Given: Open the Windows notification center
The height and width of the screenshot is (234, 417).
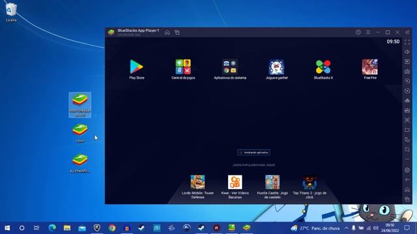Looking at the screenshot, I should 407,228.
